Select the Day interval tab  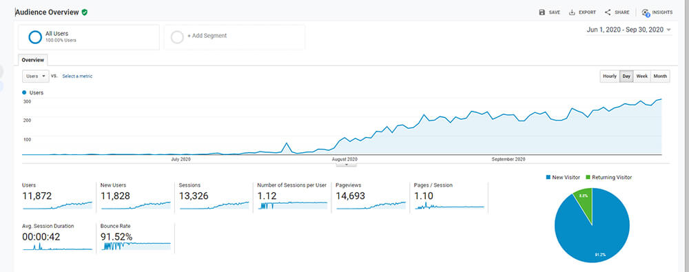(626, 76)
